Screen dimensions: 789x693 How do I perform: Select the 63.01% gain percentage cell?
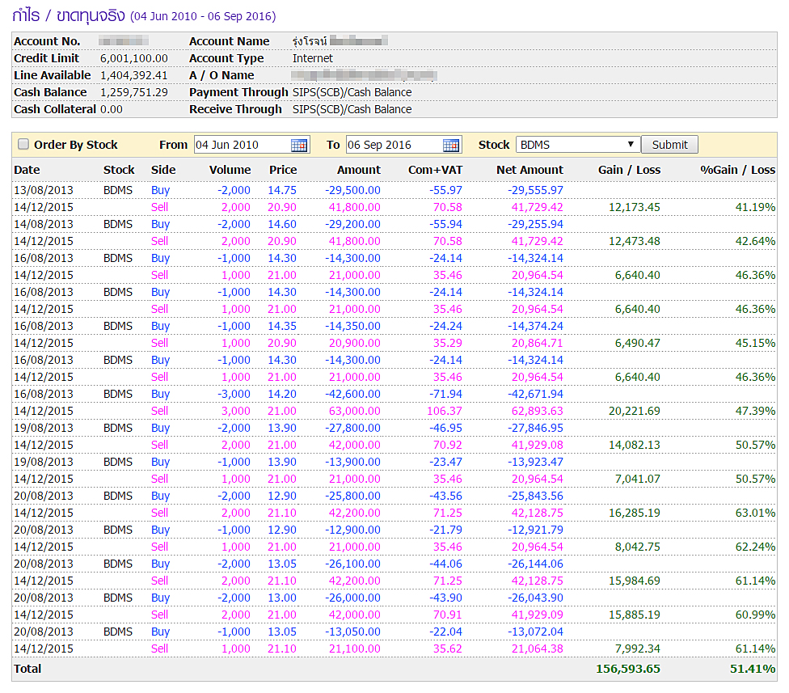pos(755,513)
